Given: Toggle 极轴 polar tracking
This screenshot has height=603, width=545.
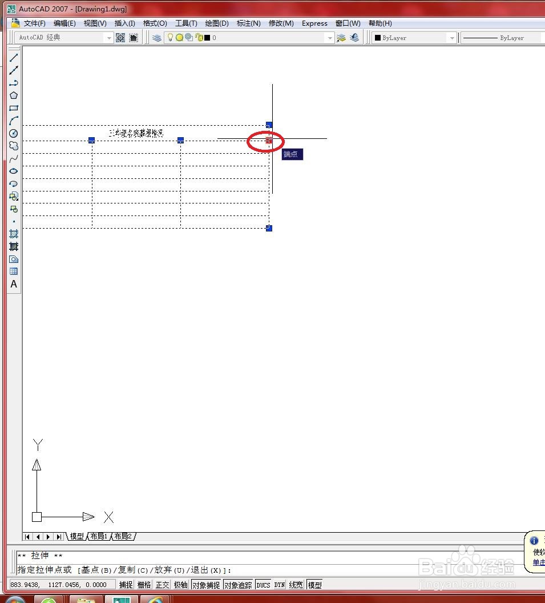Looking at the screenshot, I should 180,585.
